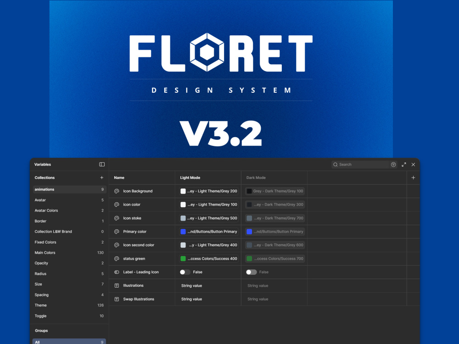Screen dimensions: 459x344
Task: Click Dark Mode Button Primary value
Action: click(x=275, y=231)
